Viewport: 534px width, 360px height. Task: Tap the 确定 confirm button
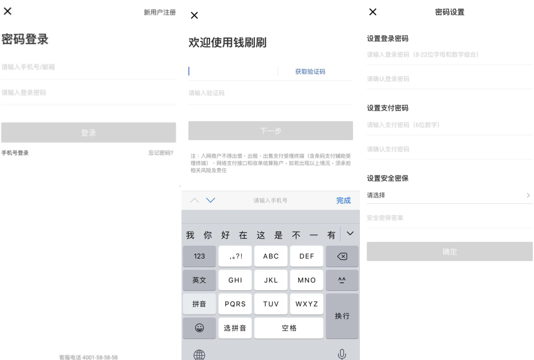[x=450, y=251]
